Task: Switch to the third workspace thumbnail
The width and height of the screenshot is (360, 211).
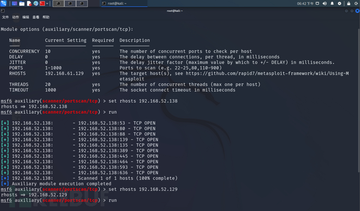Action: 82,4
